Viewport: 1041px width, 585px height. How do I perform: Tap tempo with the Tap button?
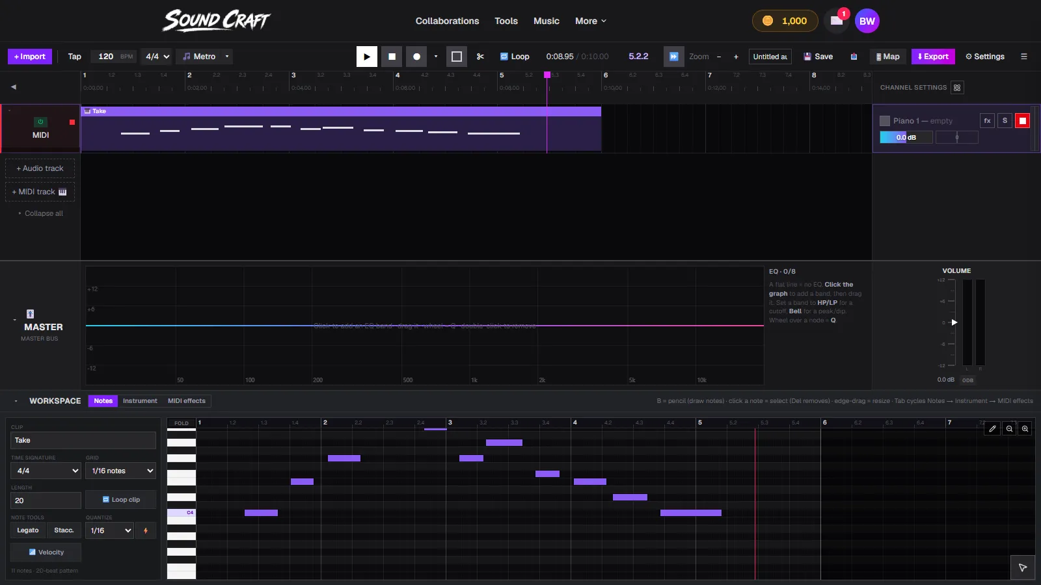pos(75,57)
